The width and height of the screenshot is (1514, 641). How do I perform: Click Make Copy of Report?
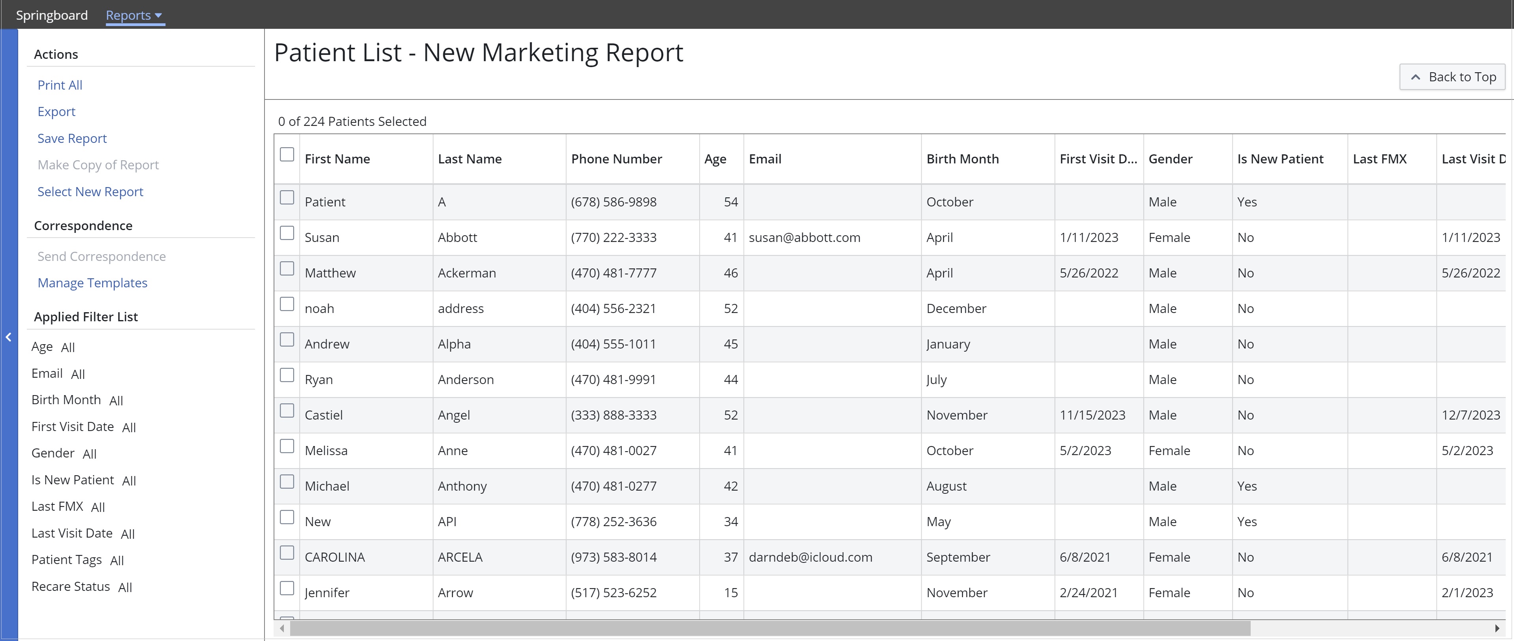click(x=98, y=165)
